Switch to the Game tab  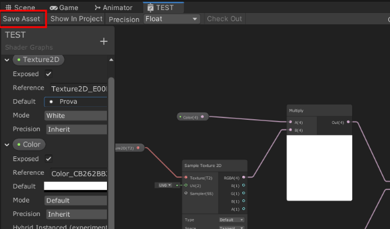click(64, 8)
